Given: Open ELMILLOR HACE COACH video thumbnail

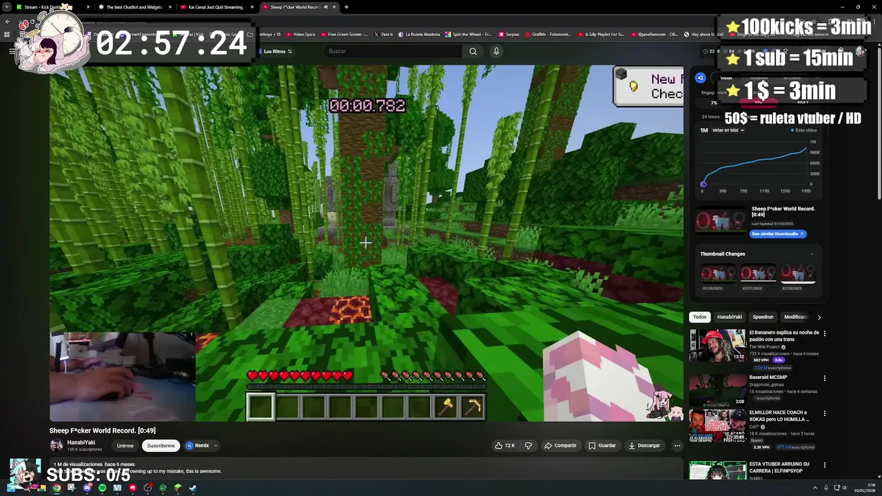Looking at the screenshot, I should [717, 425].
